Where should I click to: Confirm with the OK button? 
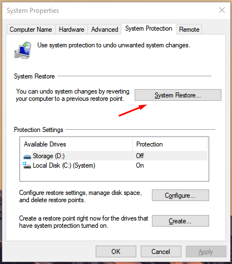[x=116, y=252]
